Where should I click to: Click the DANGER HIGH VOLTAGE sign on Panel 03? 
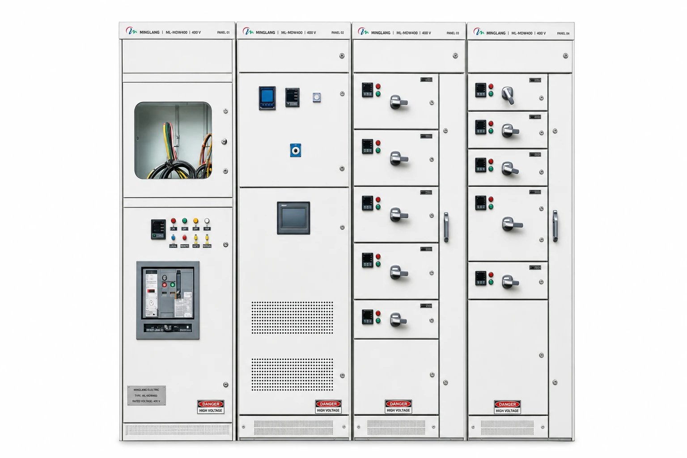click(x=398, y=407)
